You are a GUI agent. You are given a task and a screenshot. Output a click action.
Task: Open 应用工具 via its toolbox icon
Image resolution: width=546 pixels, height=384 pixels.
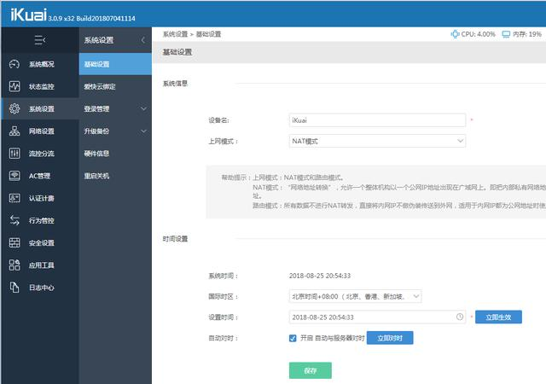click(x=14, y=265)
